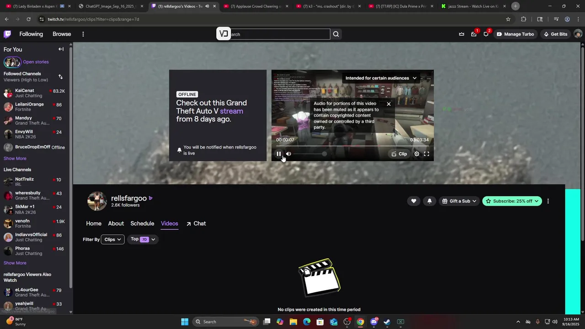
Task: Open video player settings gear
Action: point(417,154)
